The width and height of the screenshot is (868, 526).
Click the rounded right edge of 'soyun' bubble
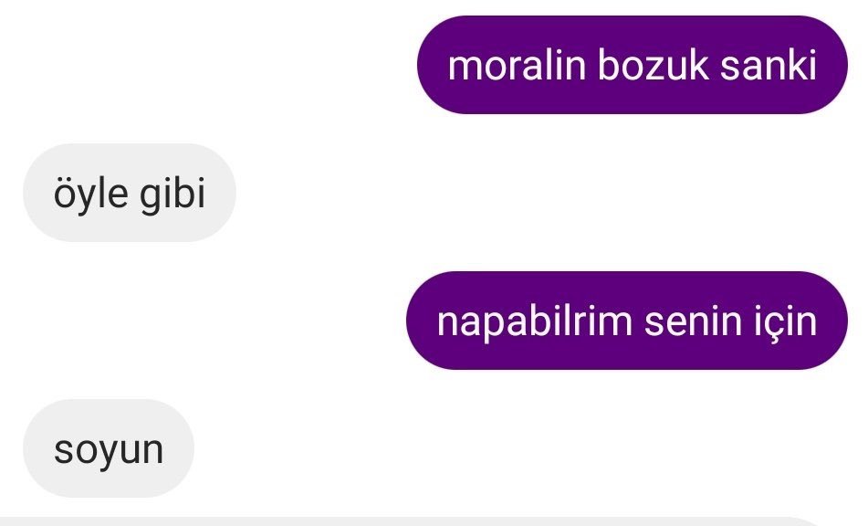pos(180,448)
